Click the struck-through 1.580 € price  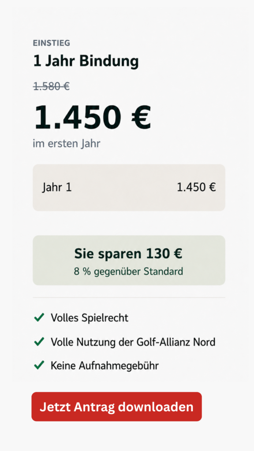click(x=52, y=86)
